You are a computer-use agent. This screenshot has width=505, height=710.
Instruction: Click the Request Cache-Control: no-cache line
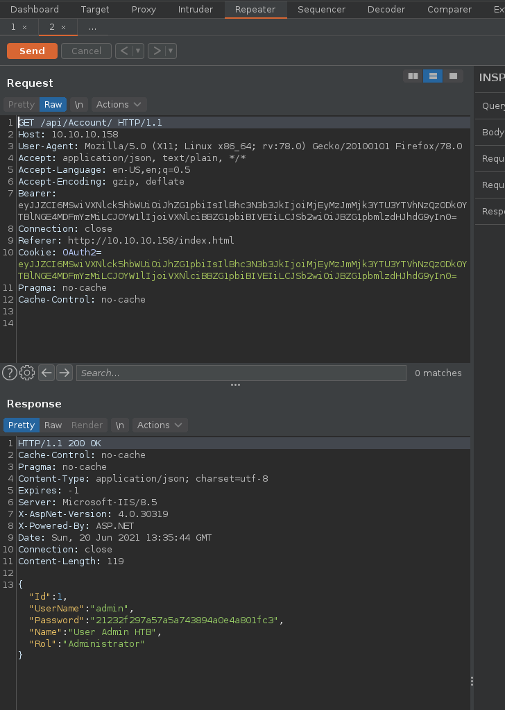coord(82,299)
